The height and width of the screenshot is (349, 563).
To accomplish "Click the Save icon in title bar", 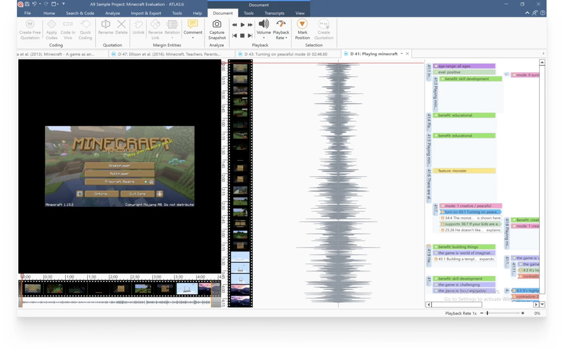I will tap(28, 4).
